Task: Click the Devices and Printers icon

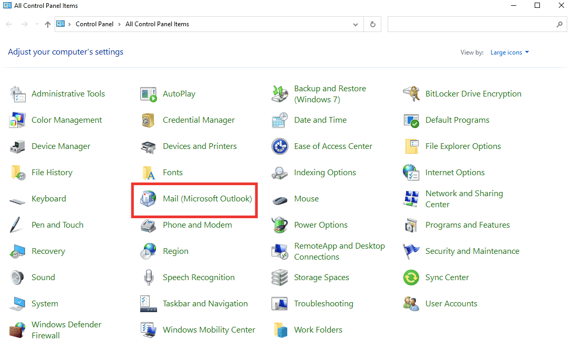Action: pyautogui.click(x=148, y=147)
